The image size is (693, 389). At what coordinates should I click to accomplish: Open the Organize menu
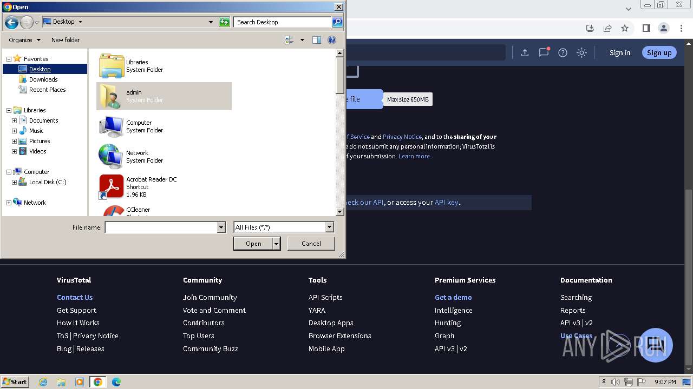(x=24, y=40)
